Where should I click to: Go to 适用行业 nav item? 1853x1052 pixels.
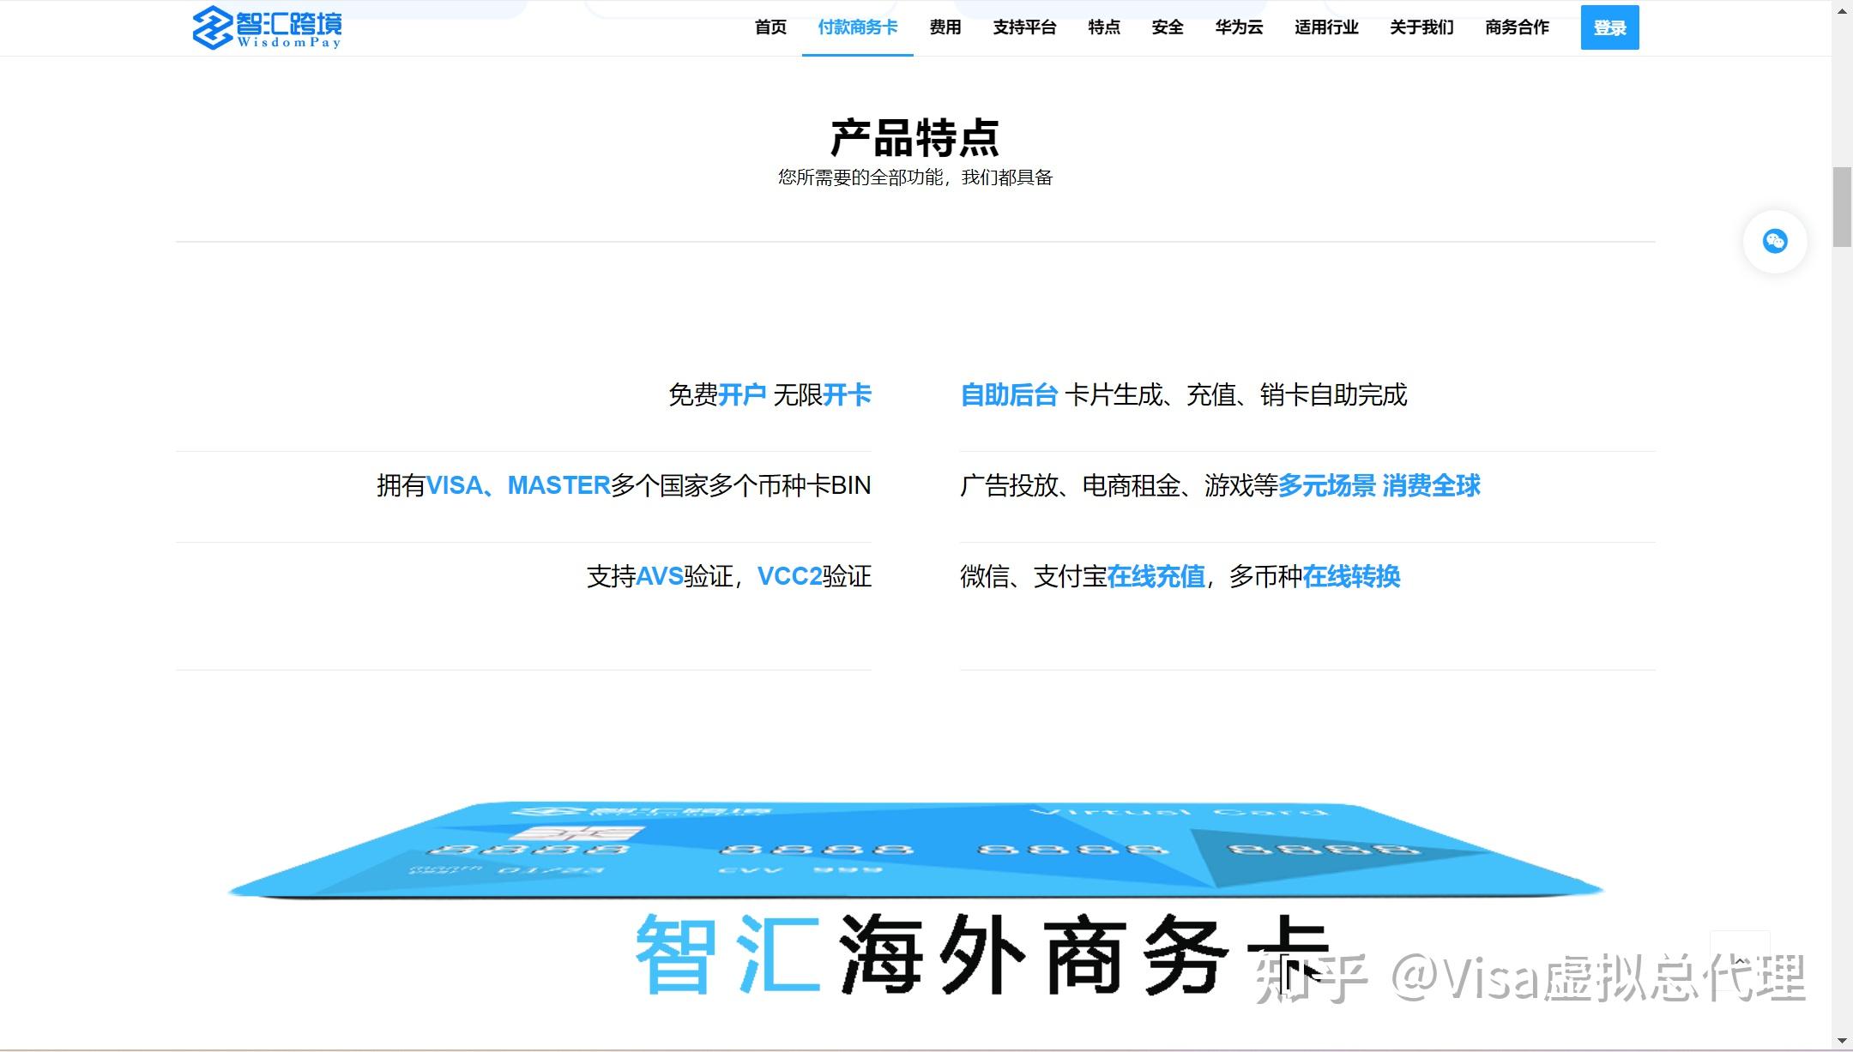[1326, 27]
